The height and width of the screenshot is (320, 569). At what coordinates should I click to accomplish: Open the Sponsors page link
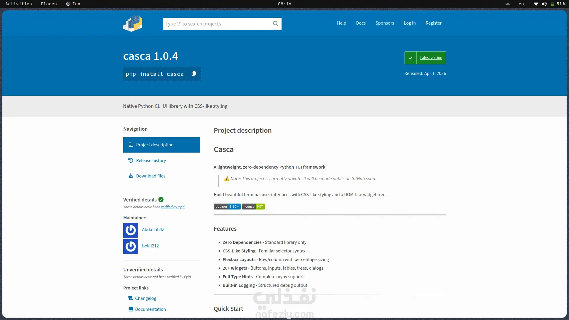[385, 23]
